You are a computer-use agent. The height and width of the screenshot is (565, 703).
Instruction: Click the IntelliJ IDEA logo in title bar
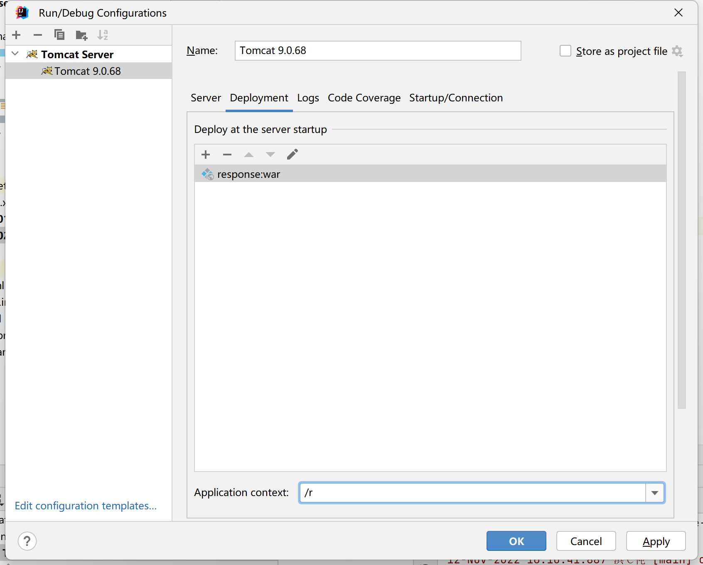pyautogui.click(x=22, y=12)
